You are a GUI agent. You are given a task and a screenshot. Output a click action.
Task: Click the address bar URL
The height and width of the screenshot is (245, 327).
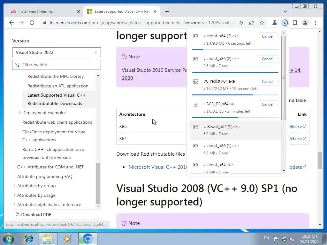pos(142,23)
